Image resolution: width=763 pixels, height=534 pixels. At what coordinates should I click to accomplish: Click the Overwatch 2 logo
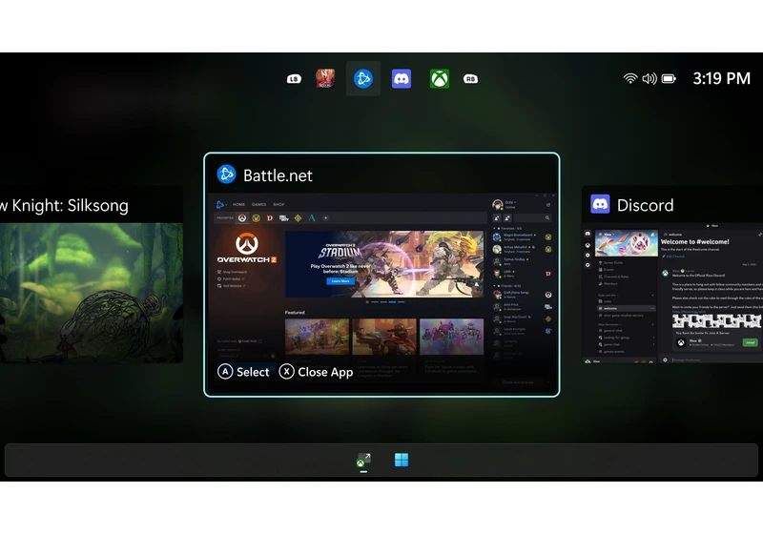click(247, 248)
